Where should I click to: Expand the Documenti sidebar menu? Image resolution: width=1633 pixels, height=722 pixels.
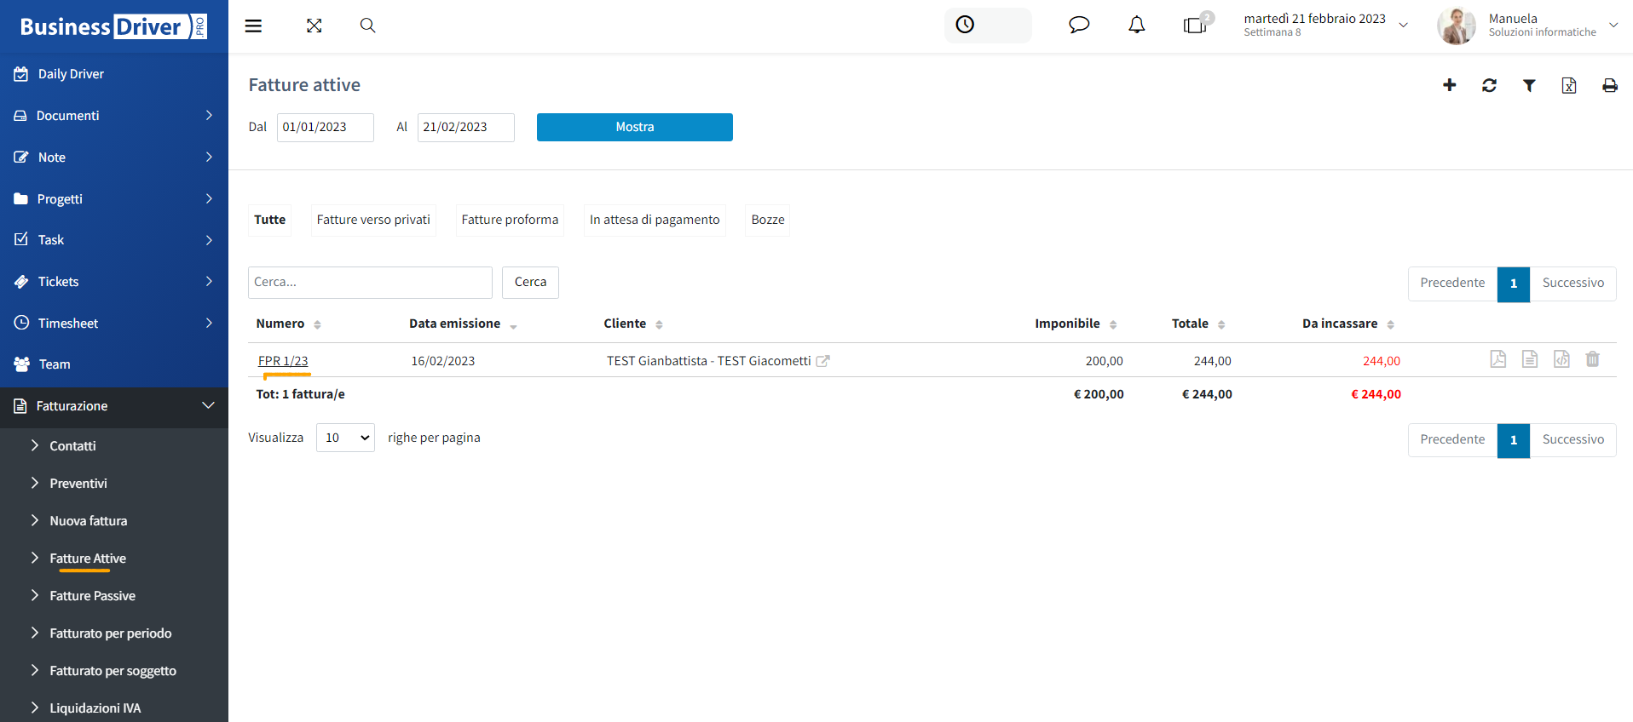tap(114, 116)
